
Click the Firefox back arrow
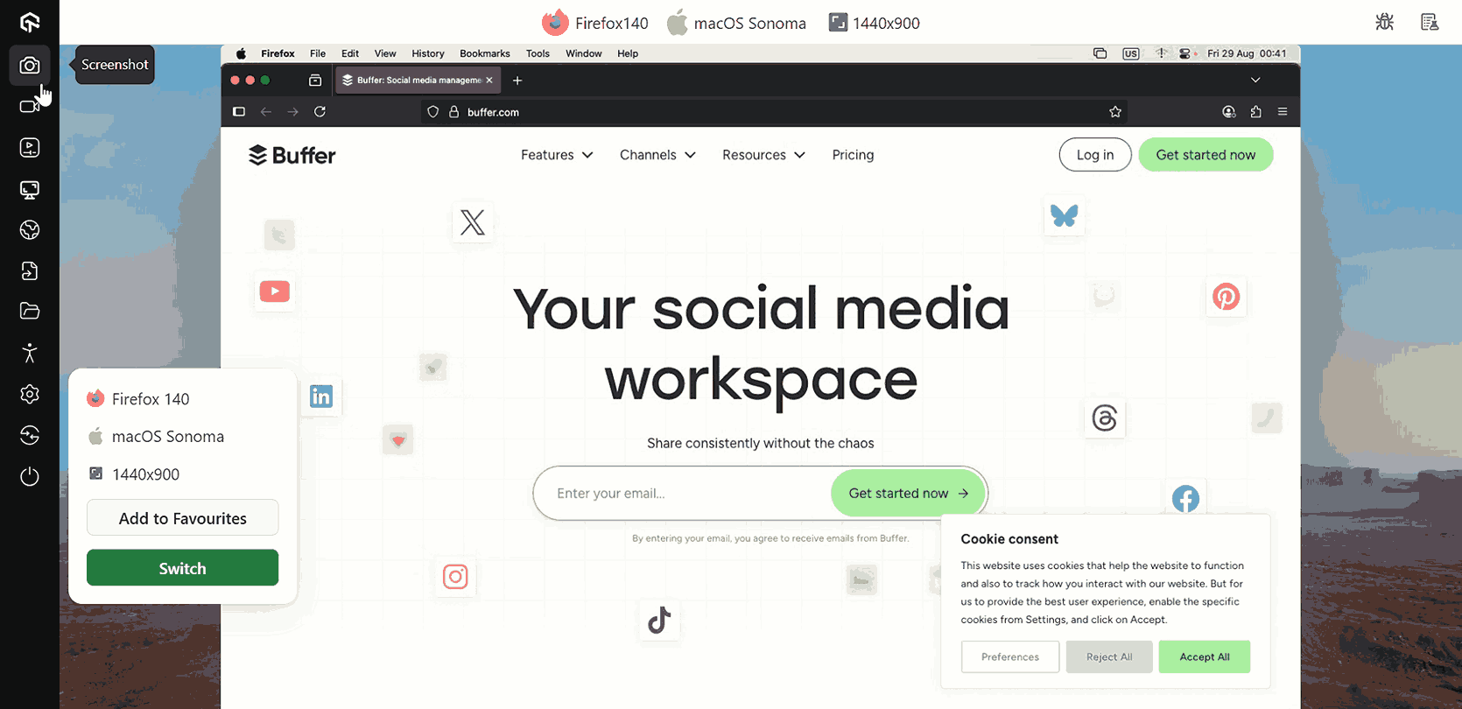coord(266,112)
